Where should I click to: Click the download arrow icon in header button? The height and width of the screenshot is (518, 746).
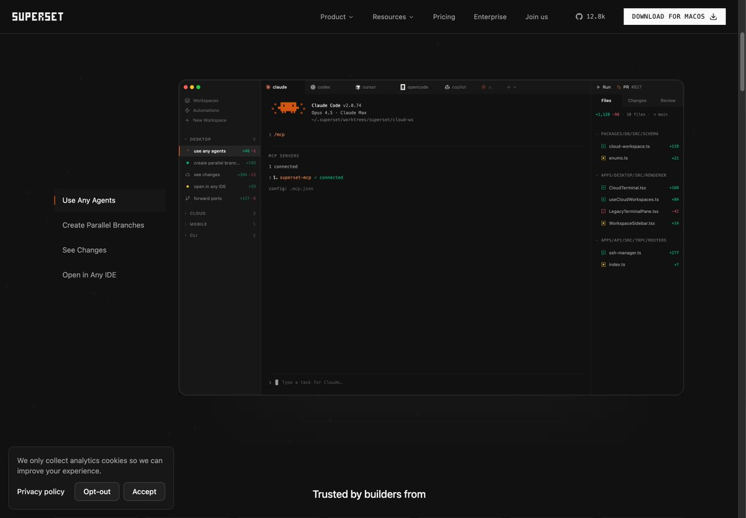click(713, 17)
